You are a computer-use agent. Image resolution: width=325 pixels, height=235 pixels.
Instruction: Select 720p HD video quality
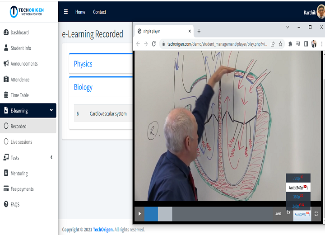(x=298, y=178)
